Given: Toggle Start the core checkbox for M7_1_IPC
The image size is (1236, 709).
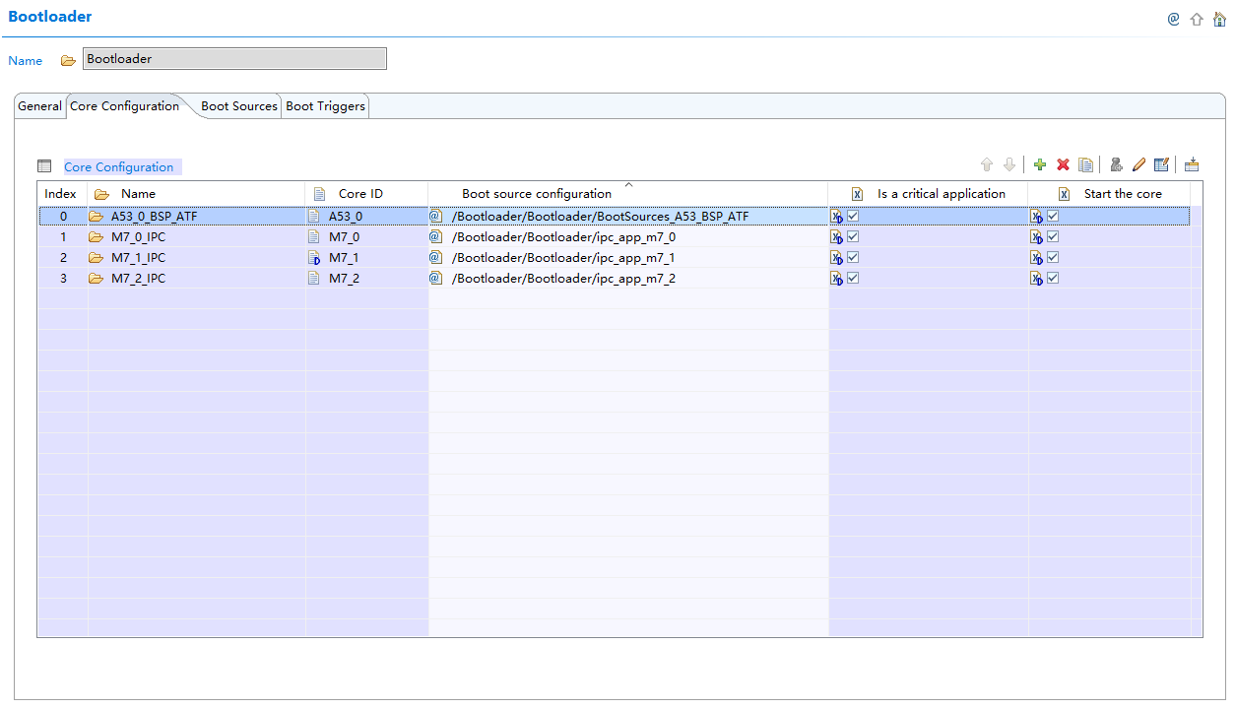Looking at the screenshot, I should 1053,257.
